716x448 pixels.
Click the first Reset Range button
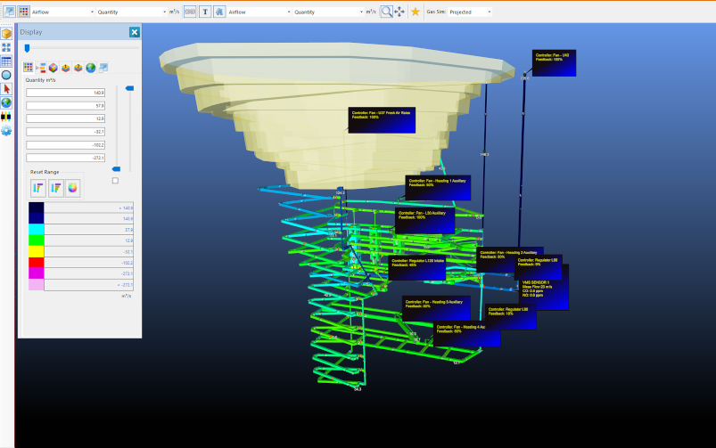[38, 187]
